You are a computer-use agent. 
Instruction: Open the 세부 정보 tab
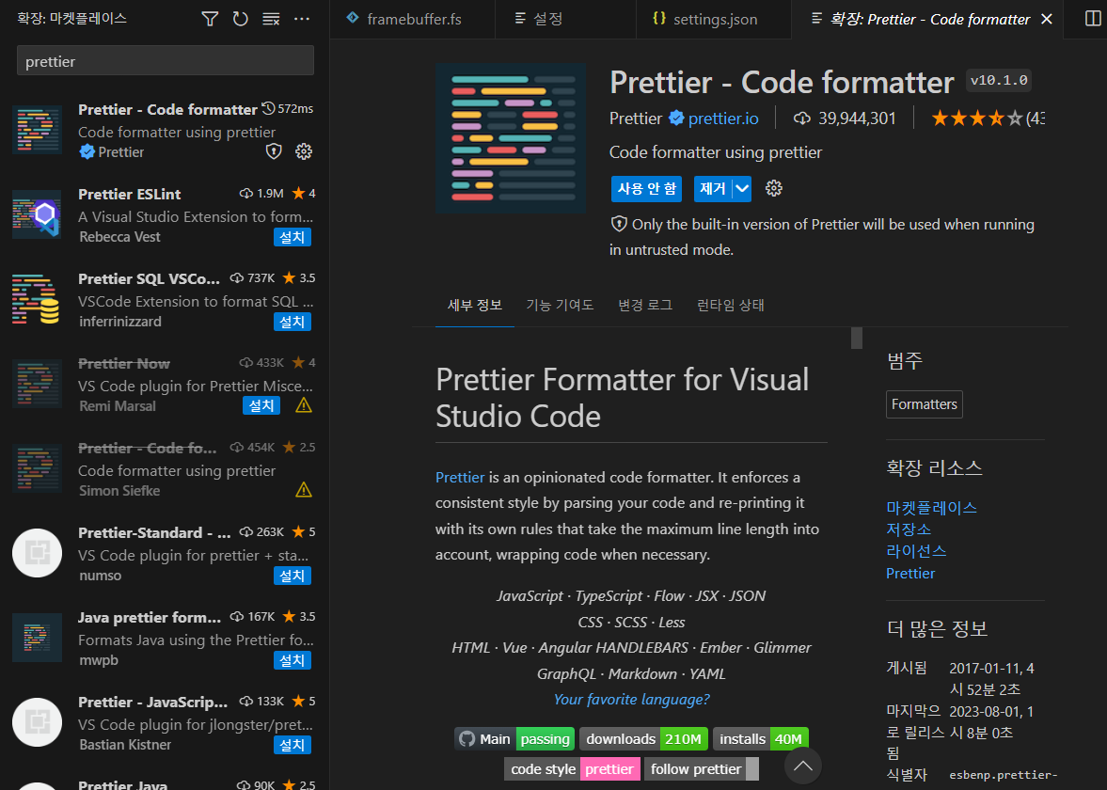tap(474, 305)
